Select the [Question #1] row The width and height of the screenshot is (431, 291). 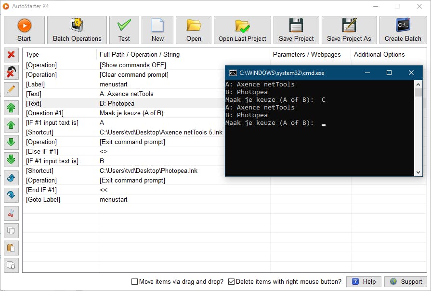point(124,113)
